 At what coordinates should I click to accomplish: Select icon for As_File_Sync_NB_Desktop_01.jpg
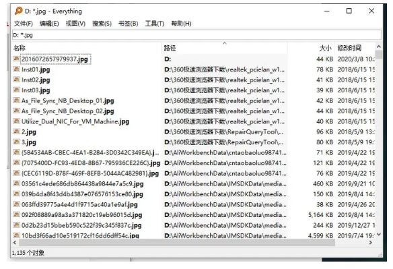(17, 100)
